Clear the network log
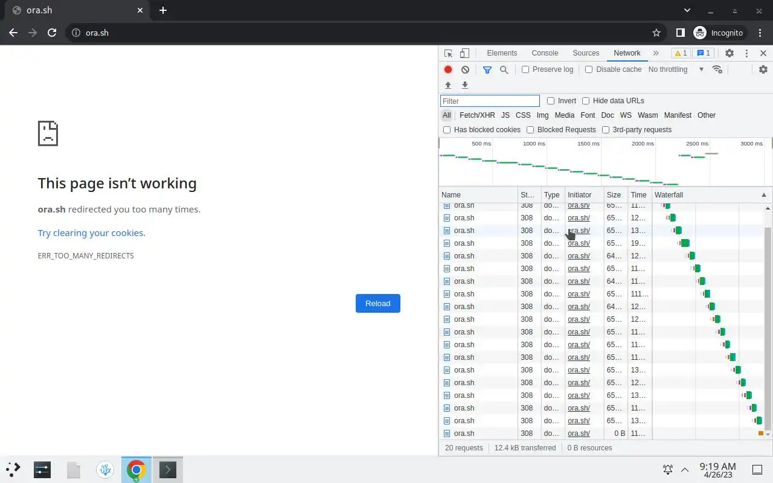 pos(465,69)
